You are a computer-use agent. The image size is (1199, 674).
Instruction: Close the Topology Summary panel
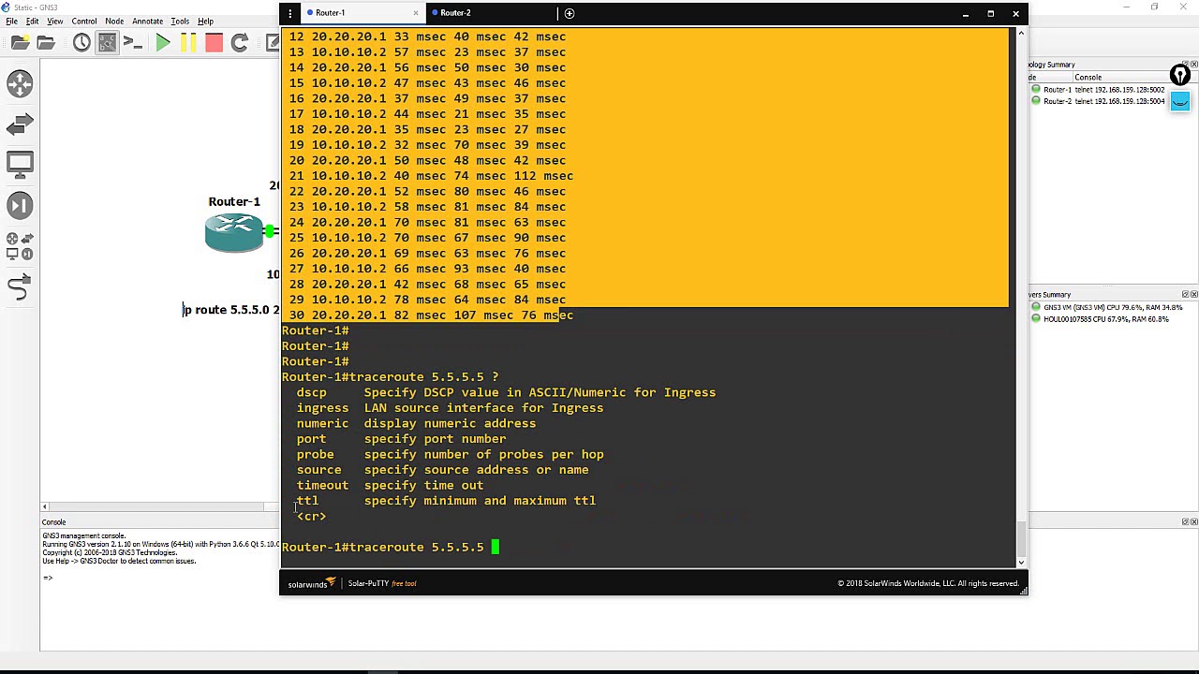coord(1193,65)
